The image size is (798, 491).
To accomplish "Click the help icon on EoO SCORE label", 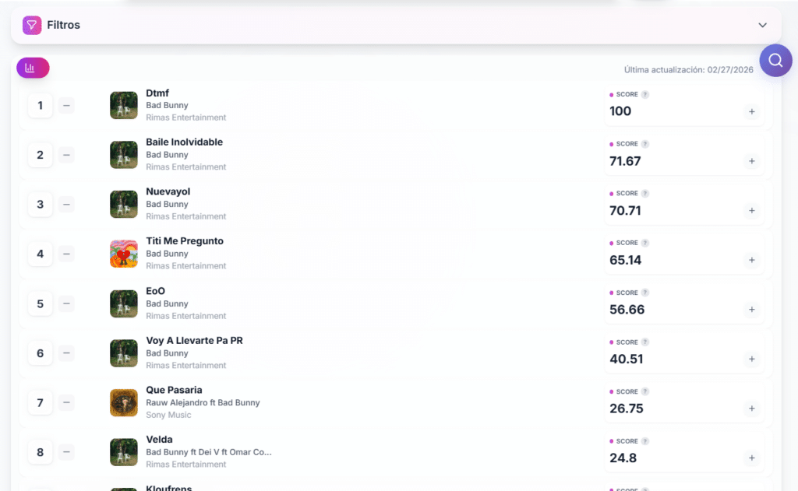I will coord(645,293).
